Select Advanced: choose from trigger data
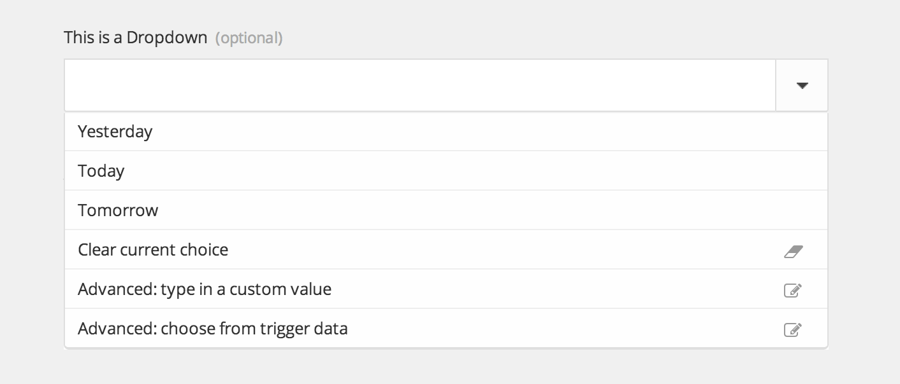Image resolution: width=900 pixels, height=384 pixels. pos(213,329)
